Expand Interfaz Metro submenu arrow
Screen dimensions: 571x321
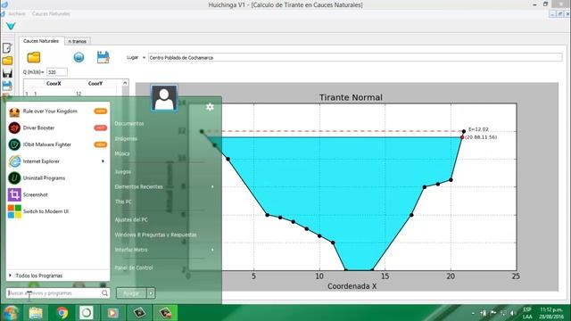click(x=212, y=250)
